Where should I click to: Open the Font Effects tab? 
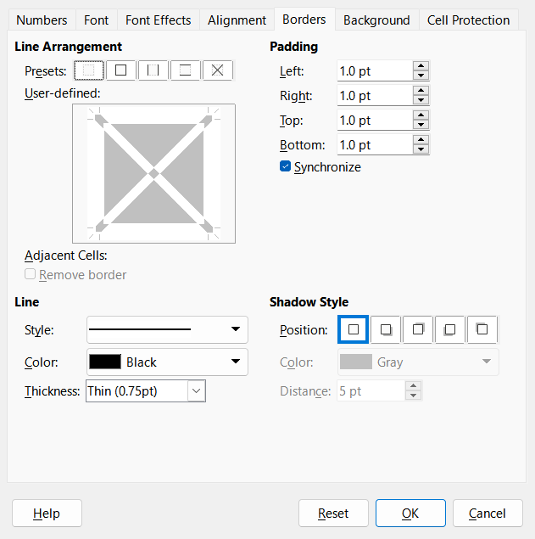tap(159, 20)
